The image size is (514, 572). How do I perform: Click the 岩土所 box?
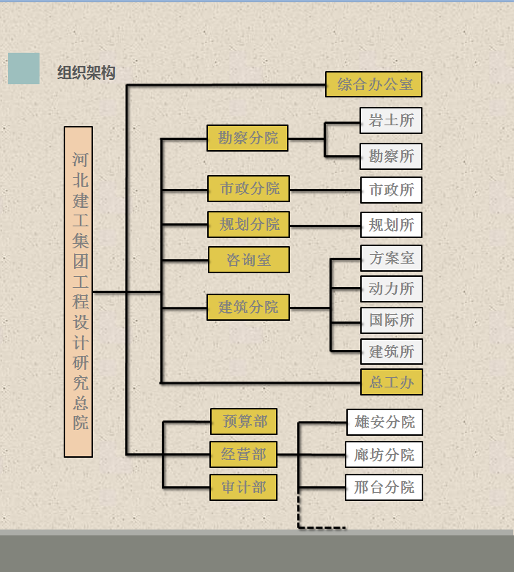click(x=391, y=120)
